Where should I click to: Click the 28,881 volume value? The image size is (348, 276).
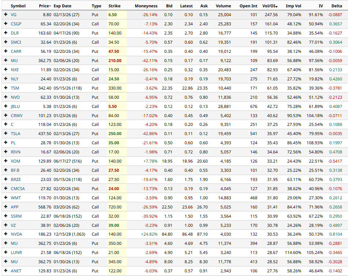225,106
